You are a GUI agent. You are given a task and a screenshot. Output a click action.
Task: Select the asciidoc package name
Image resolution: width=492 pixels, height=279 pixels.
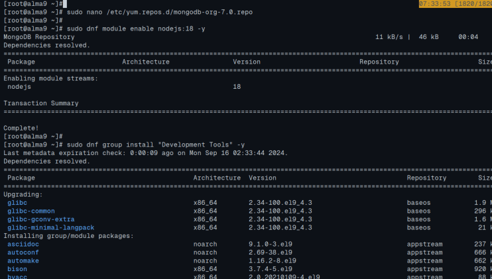tap(23, 245)
